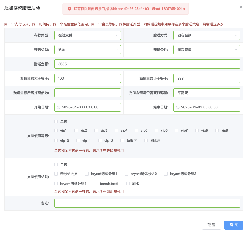Click the clock icon in 结束日期 field
The image size is (245, 230).
click(178, 107)
